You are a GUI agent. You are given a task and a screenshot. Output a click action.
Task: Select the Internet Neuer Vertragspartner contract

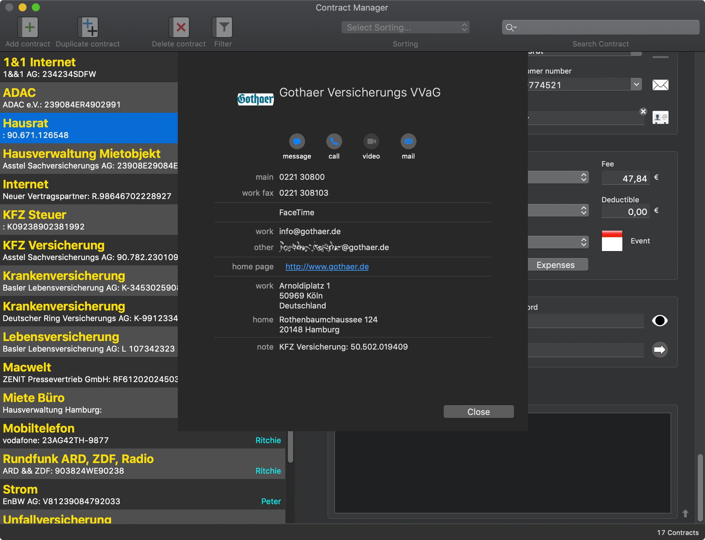(x=89, y=189)
